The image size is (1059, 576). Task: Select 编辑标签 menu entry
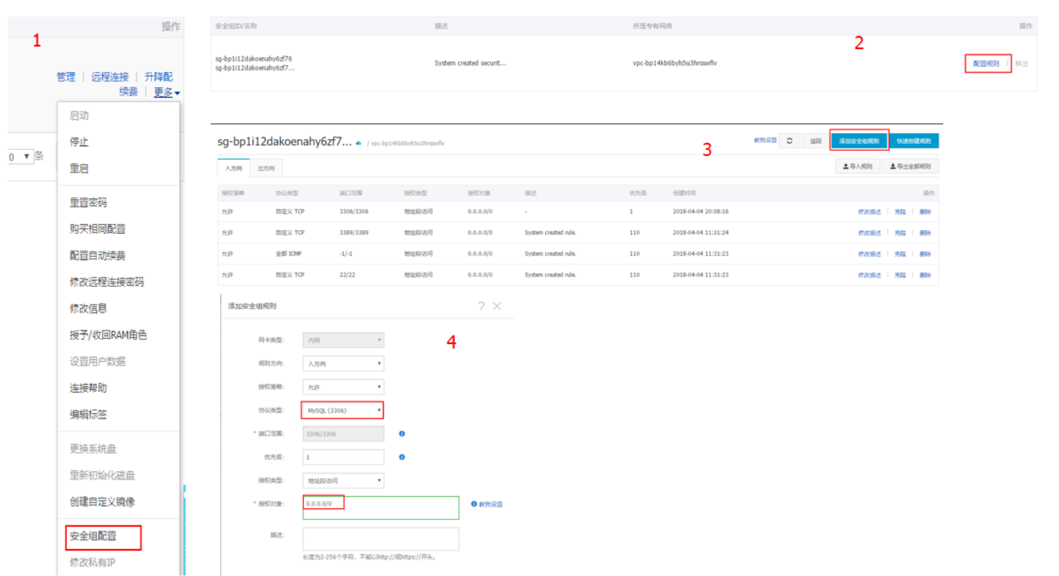[x=89, y=414]
